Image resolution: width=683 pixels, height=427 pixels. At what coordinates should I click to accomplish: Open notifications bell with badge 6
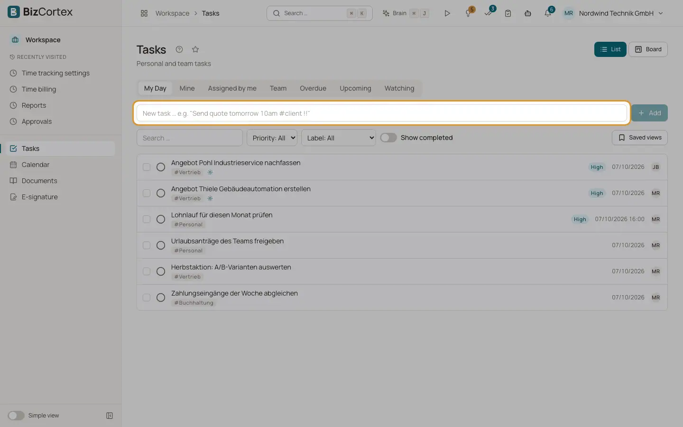pyautogui.click(x=548, y=13)
